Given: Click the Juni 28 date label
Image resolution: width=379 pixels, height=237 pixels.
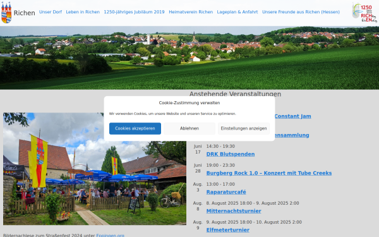Looking at the screenshot, I should point(198,168).
